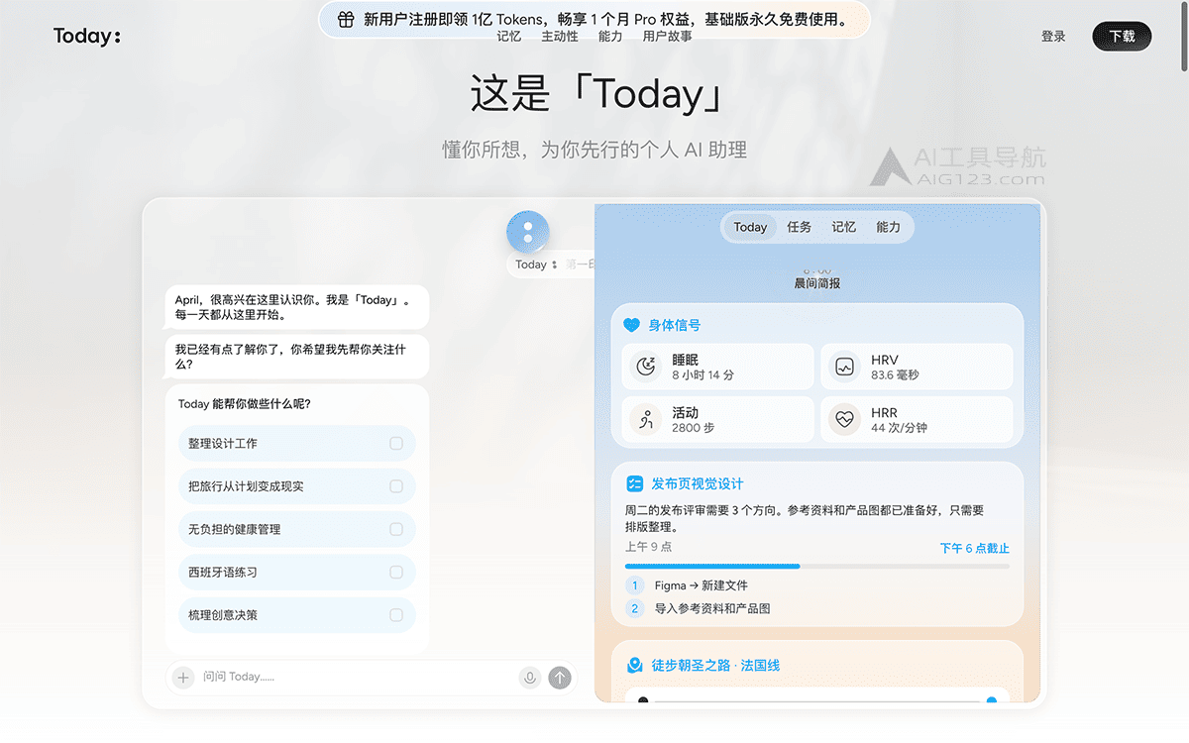
Task: Check the 把旅行从计划变成现实 checkbox
Action: pyautogui.click(x=396, y=486)
